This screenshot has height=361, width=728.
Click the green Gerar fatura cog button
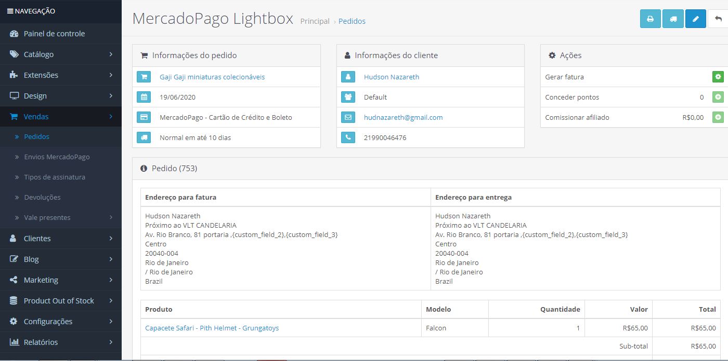[718, 77]
